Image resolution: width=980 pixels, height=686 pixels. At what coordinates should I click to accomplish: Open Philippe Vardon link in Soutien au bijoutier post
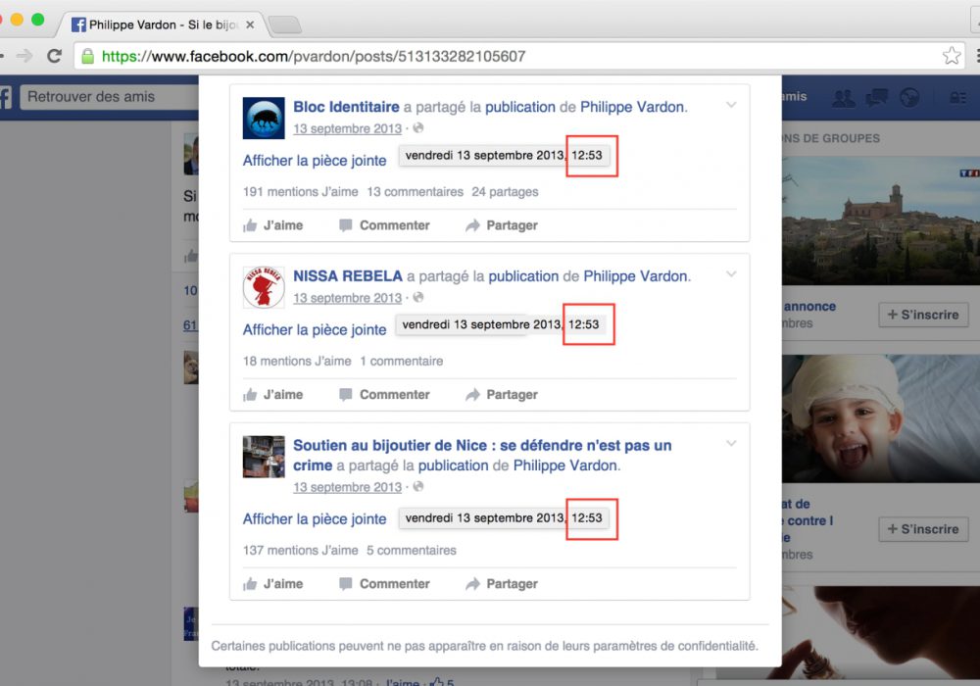pos(565,465)
